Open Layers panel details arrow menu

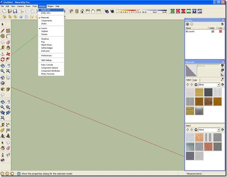pyautogui.click(x=222, y=24)
